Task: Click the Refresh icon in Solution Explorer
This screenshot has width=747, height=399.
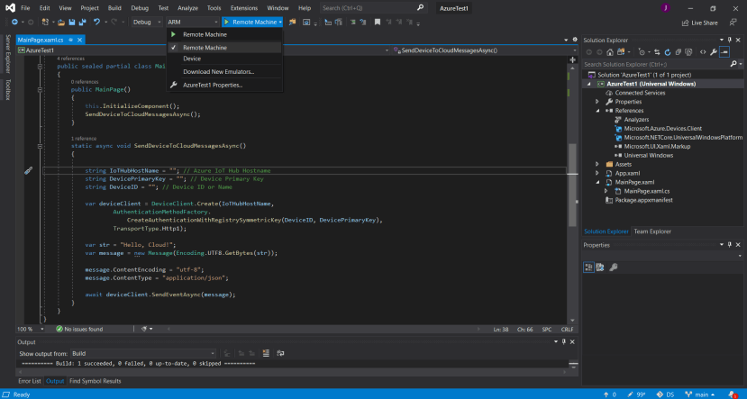Action: 668,52
